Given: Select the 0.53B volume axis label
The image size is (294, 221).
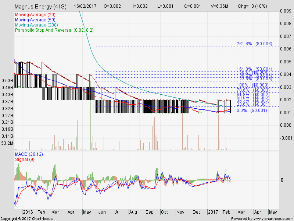Looking at the screenshot, I should 7,80.
